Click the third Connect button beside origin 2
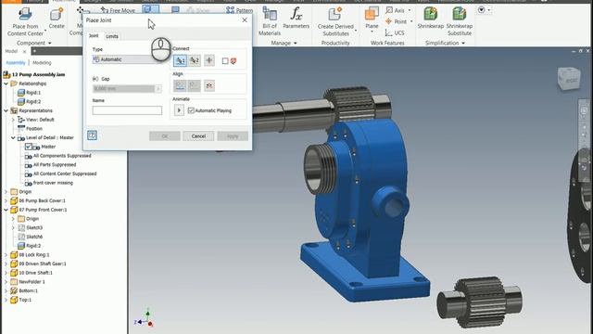This screenshot has width=593, height=334. point(209,60)
